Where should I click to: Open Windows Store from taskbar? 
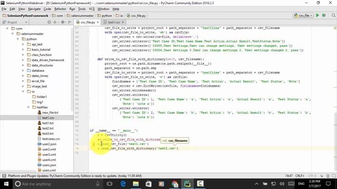(148, 184)
